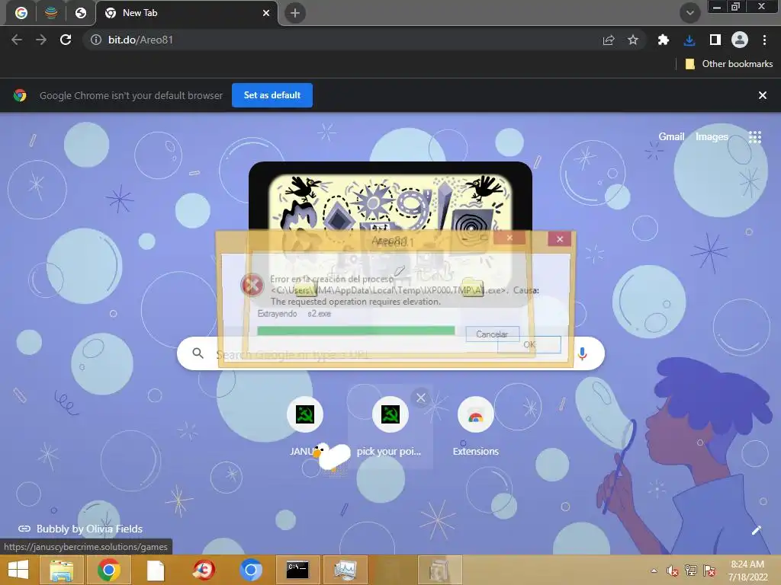Open File Explorer from the taskbar

pyautogui.click(x=61, y=570)
